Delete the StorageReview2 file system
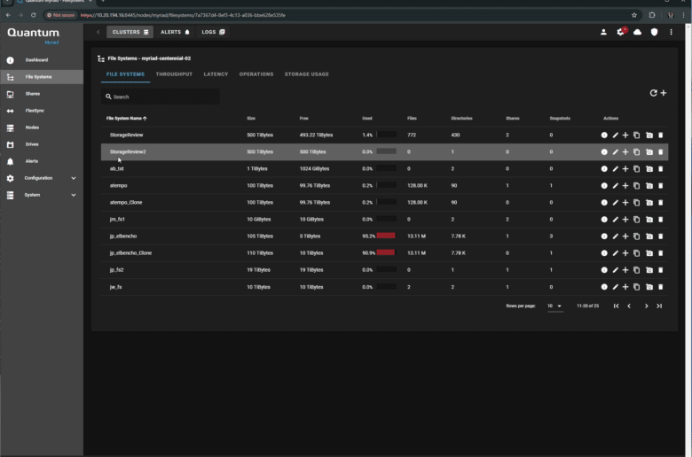The height and width of the screenshot is (457, 692). point(661,152)
